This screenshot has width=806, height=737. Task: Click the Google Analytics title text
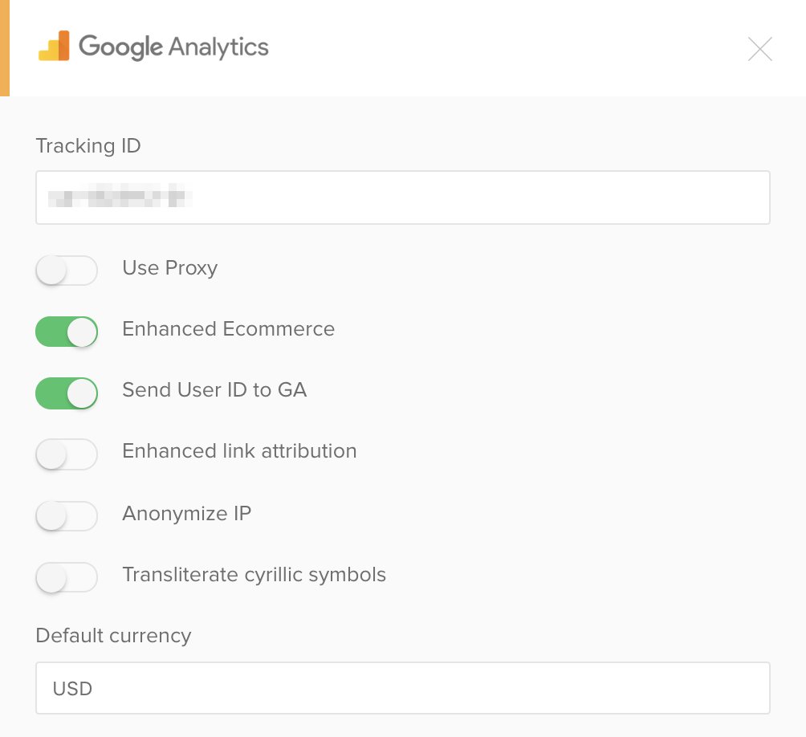pyautogui.click(x=173, y=47)
